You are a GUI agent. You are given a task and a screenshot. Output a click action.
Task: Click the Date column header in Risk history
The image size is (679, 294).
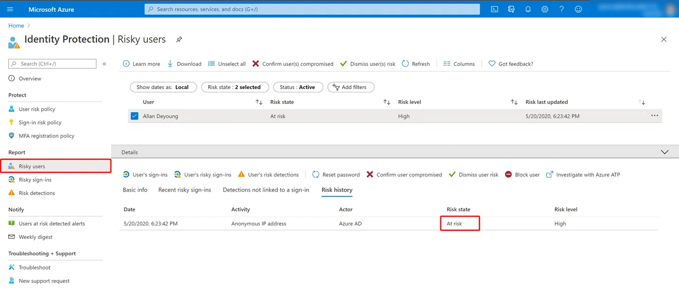point(129,209)
